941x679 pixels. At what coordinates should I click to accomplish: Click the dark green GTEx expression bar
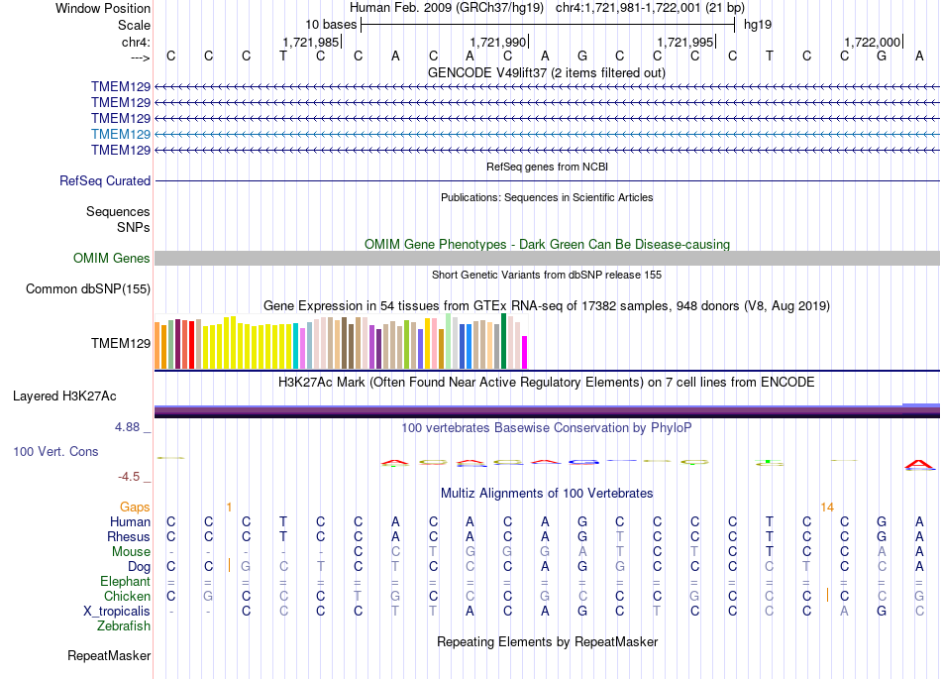[504, 341]
